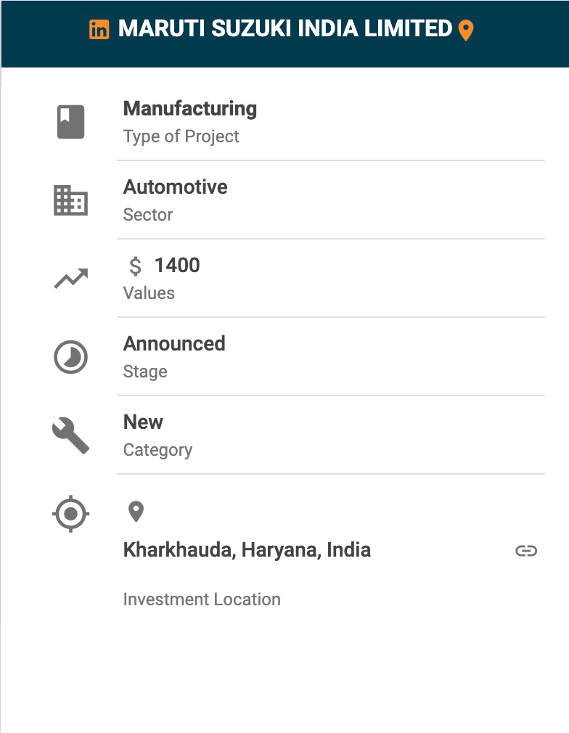The image size is (569, 733).
Task: Click the crosshair target icon for location
Action: [71, 515]
